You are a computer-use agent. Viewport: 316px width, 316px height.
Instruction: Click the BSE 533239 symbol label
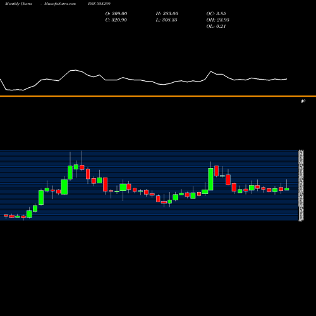pyautogui.click(x=99, y=4)
